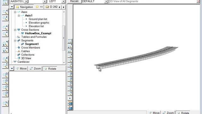The width and height of the screenshot is (202, 114).
Task: Click the pan-down magnifier in the 3D view toolbar
Action: 70,70
